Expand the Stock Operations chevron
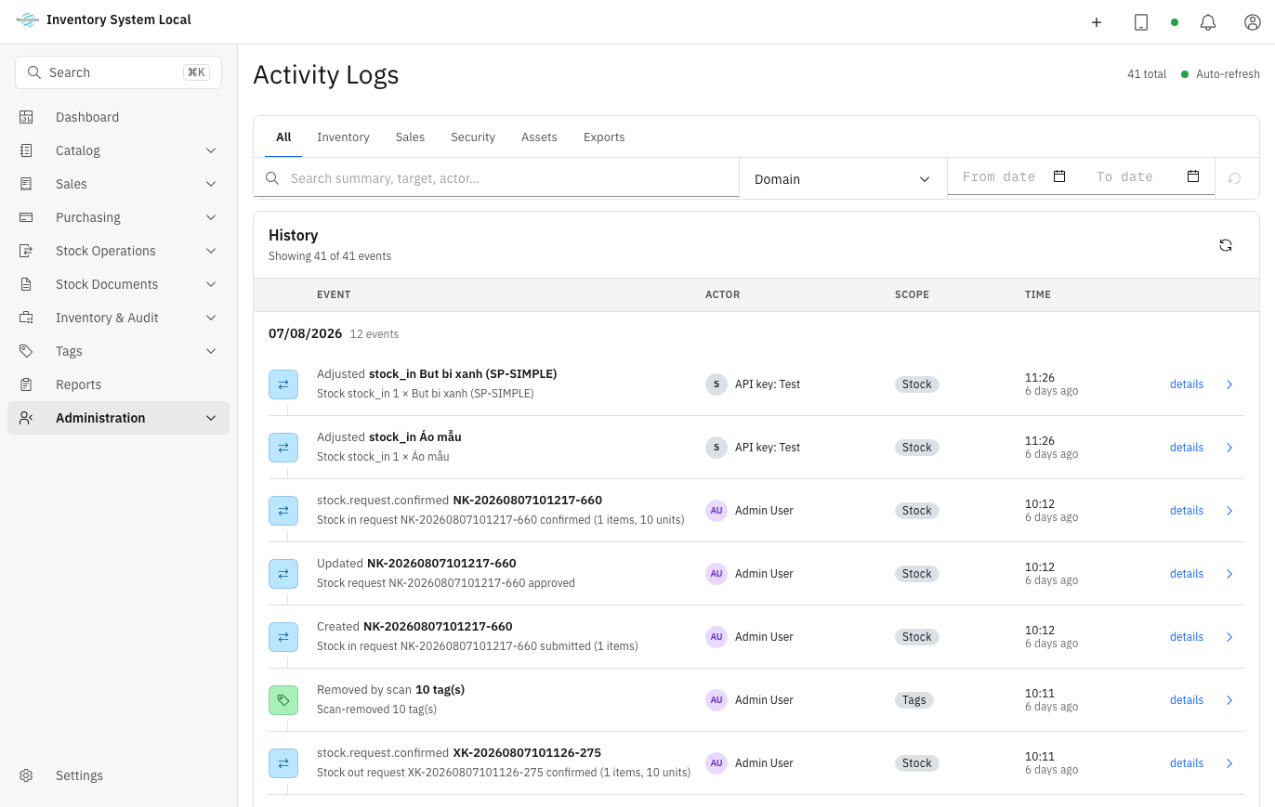The height and width of the screenshot is (807, 1275). 211,251
